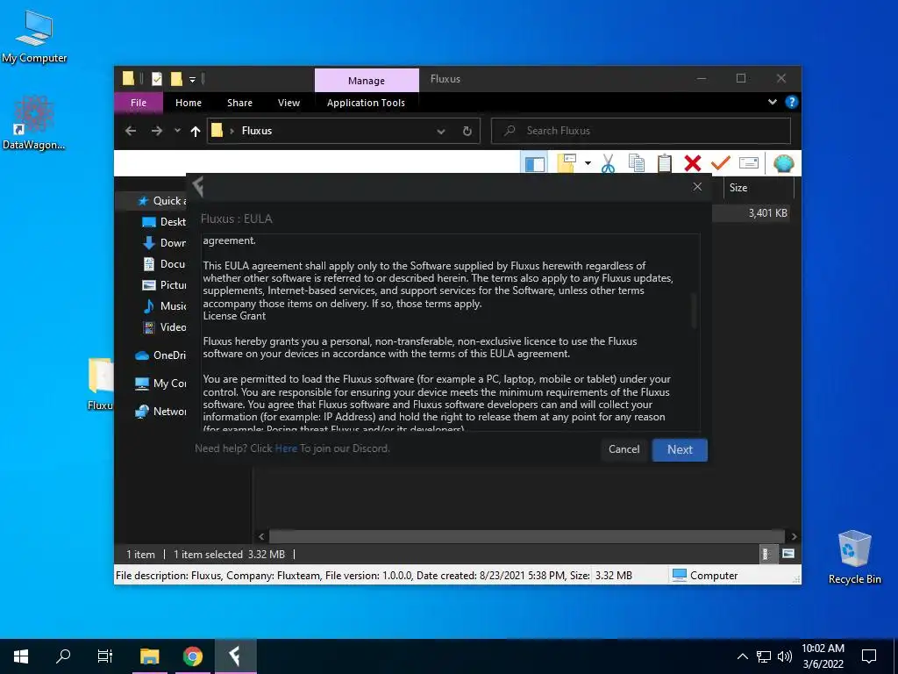Open Customize Quick Access Toolbar dropdown
Screen dimensions: 898x674
click(192, 79)
